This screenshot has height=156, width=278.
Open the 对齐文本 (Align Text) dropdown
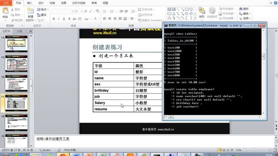coord(146,15)
